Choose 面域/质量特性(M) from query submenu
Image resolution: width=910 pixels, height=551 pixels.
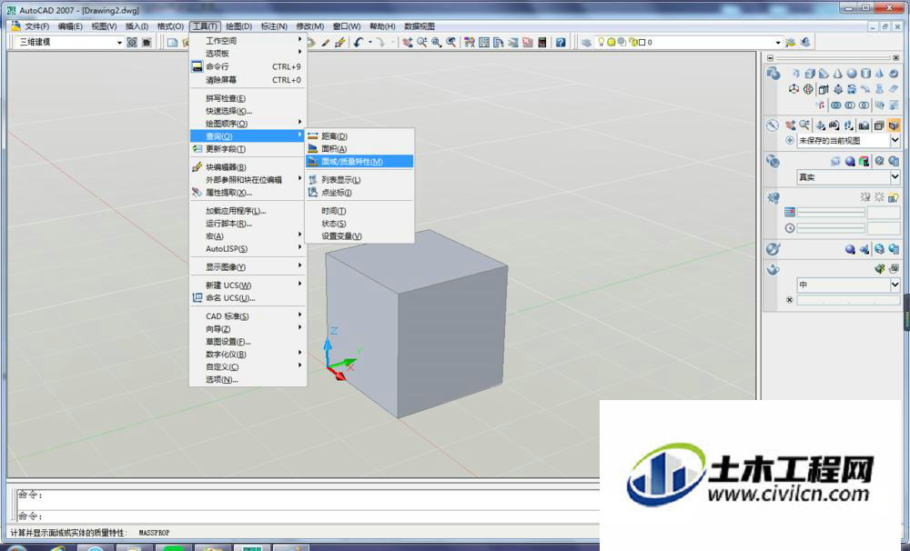[x=359, y=162]
